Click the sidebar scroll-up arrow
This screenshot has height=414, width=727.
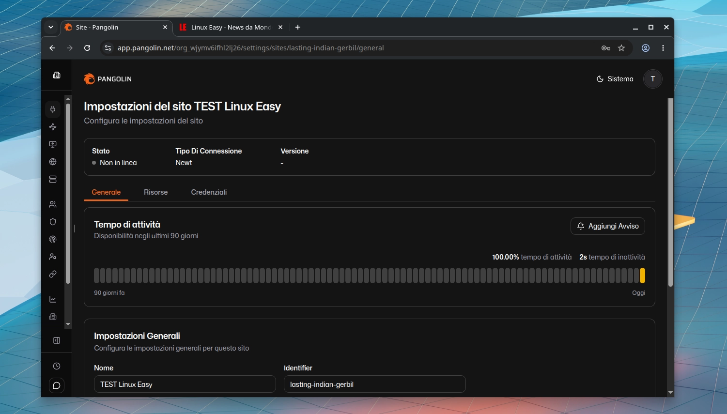[68, 99]
